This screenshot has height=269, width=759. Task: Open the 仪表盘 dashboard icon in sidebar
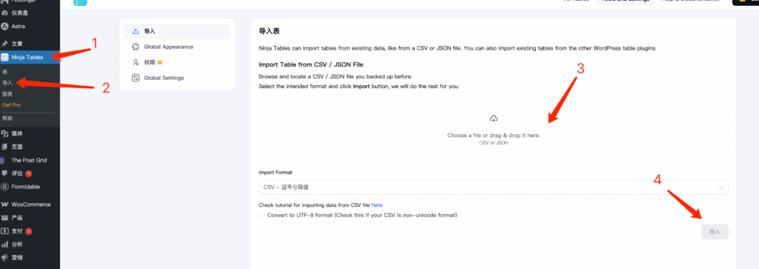[4, 13]
